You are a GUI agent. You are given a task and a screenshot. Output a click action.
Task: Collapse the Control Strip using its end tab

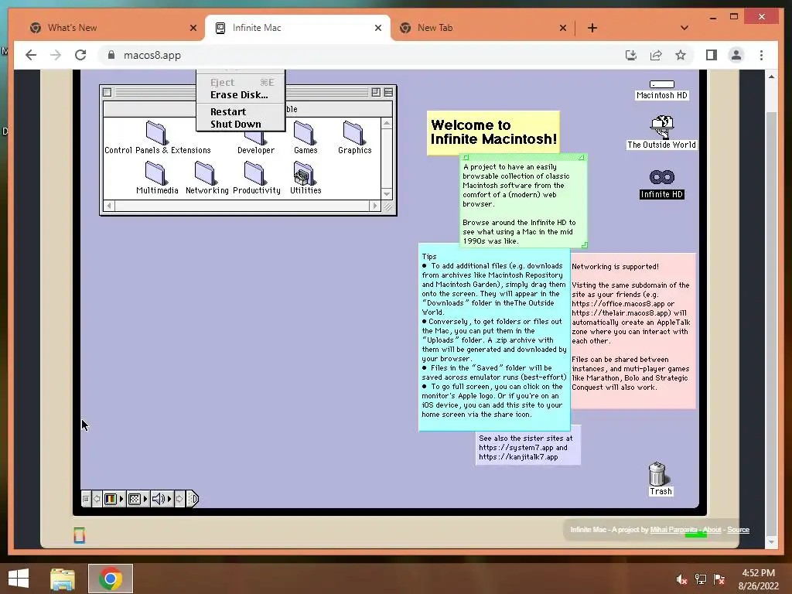click(x=193, y=499)
